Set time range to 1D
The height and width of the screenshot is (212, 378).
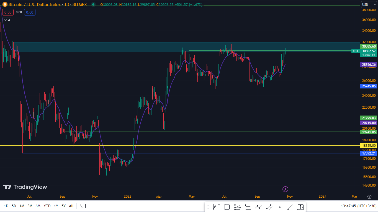click(x=6, y=206)
